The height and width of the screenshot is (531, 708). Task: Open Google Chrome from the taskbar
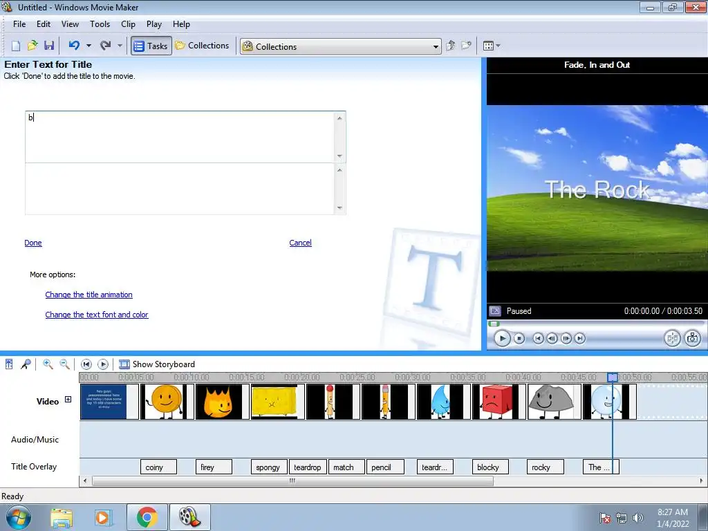(147, 517)
